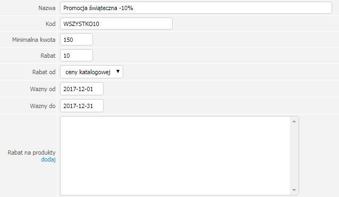Click the Wazny do date field 2017-12-31
The image size is (339, 197).
click(82, 106)
